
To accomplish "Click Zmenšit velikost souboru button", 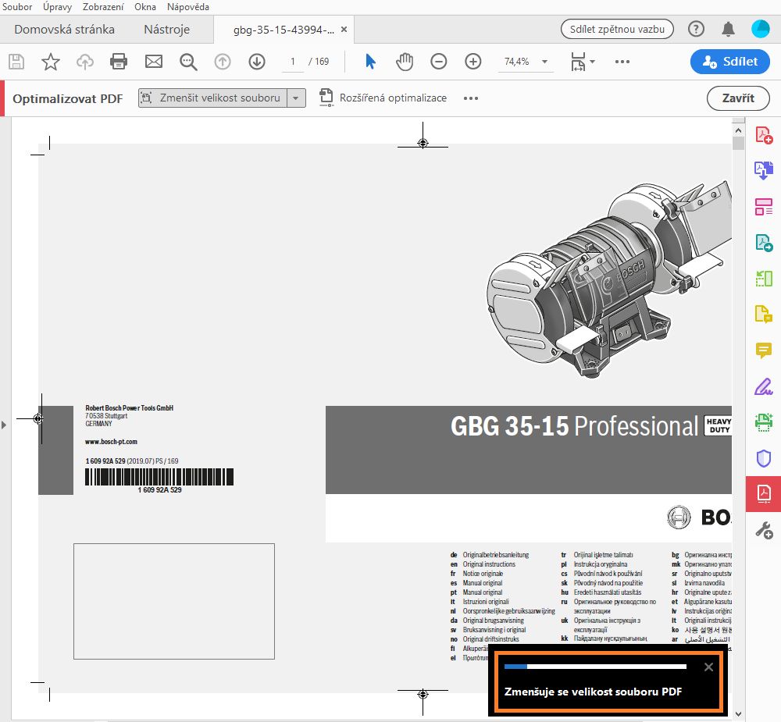I will coord(212,98).
